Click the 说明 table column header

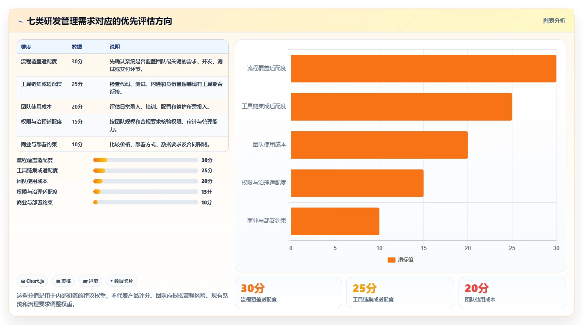115,47
